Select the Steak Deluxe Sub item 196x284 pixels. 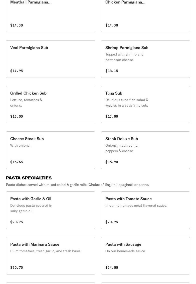145,150
